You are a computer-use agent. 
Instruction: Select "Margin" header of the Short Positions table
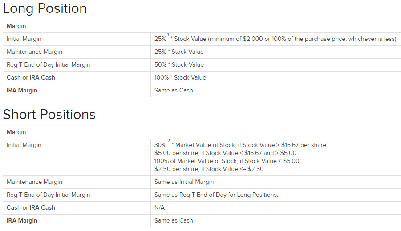16,132
